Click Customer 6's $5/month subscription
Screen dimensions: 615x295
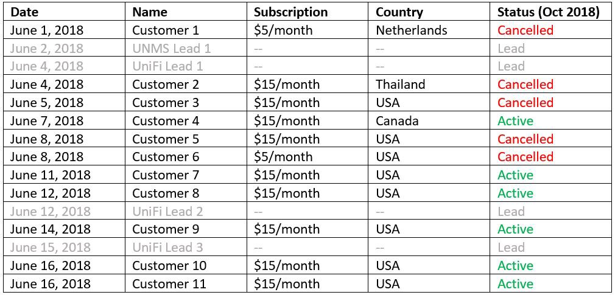pyautogui.click(x=283, y=157)
